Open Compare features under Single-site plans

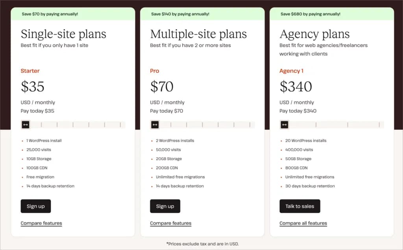coord(41,223)
